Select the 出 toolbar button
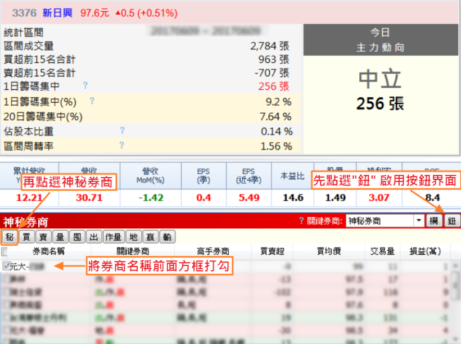461x344 pixels. pyautogui.click(x=94, y=237)
